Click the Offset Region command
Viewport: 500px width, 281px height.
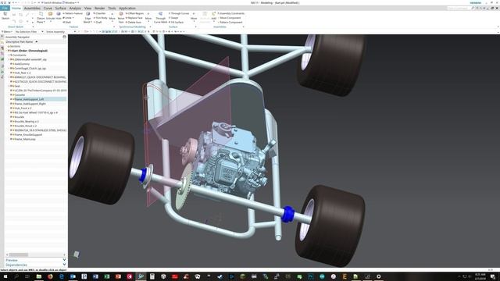tap(135, 13)
